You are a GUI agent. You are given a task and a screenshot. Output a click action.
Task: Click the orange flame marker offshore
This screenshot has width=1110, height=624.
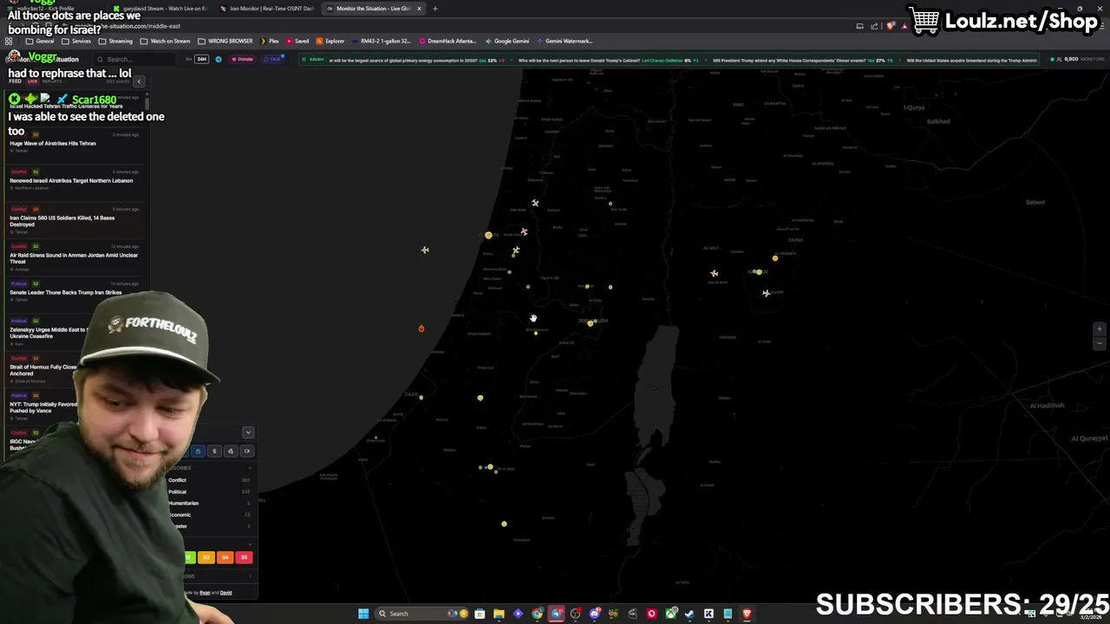click(x=421, y=328)
